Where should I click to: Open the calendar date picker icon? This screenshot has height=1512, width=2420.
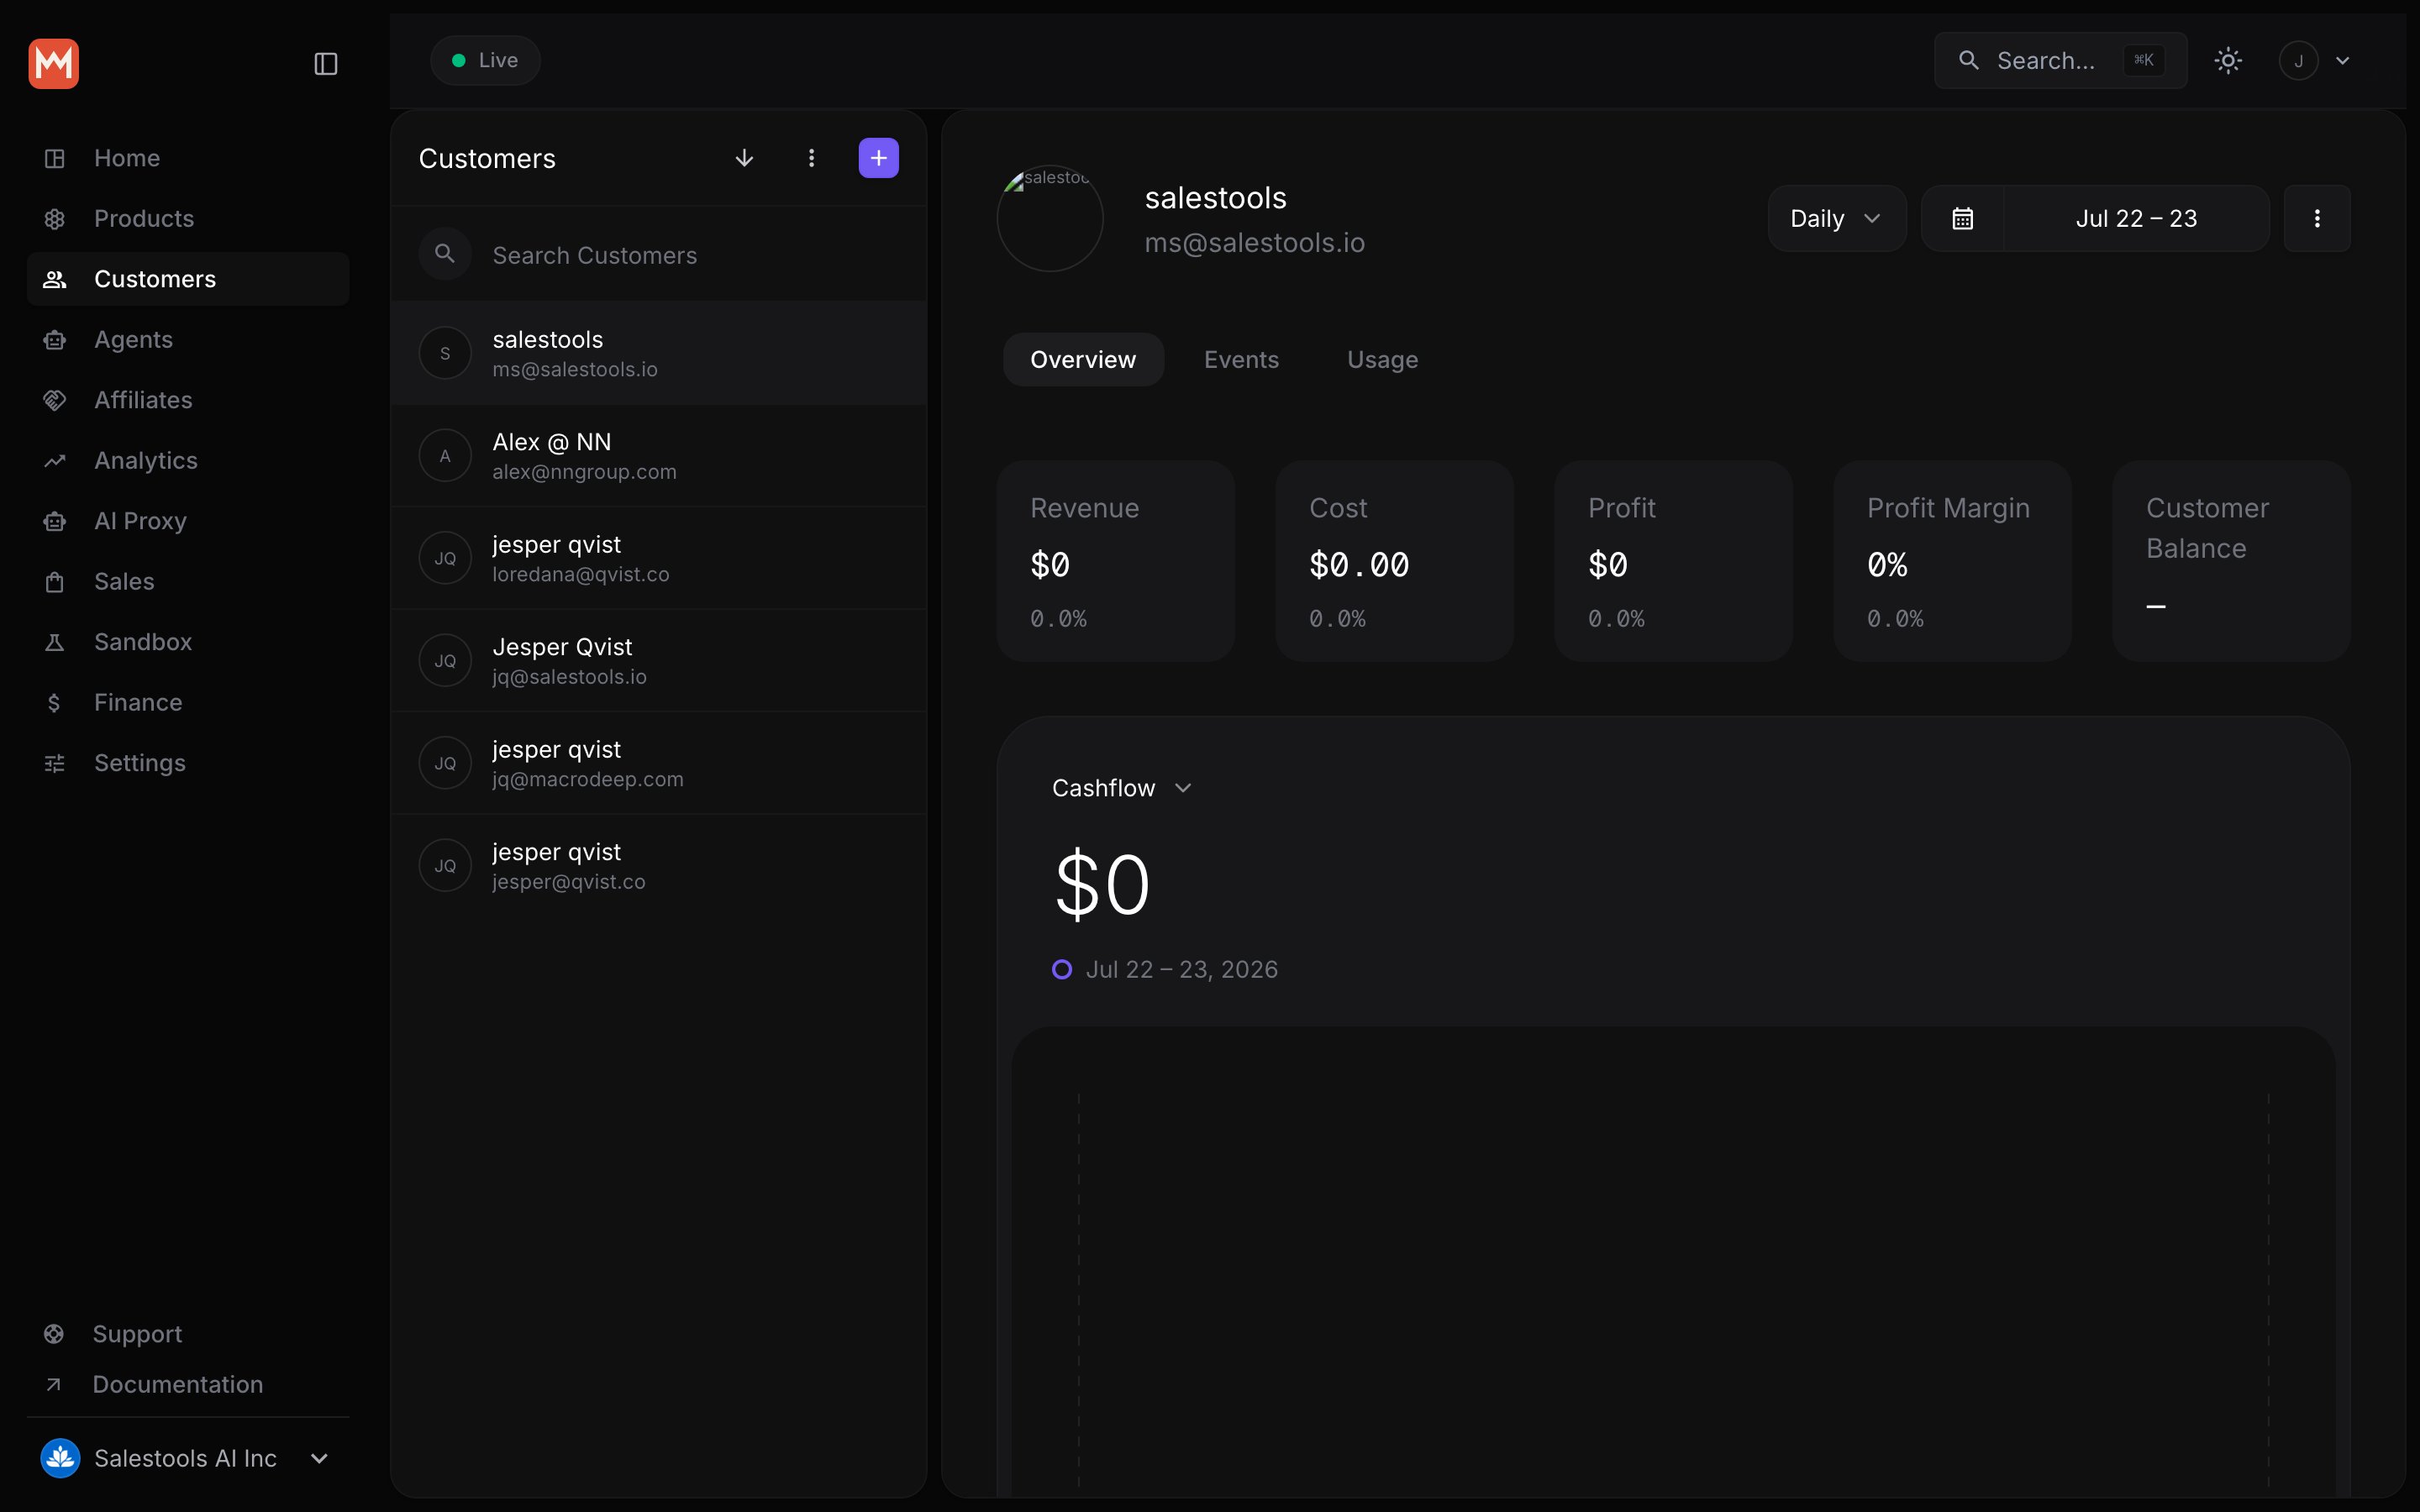click(x=1962, y=218)
